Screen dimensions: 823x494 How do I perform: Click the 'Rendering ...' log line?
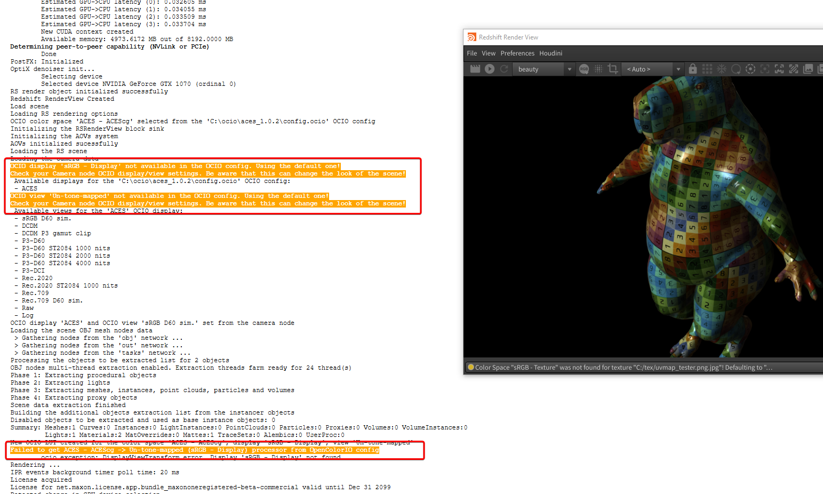click(x=35, y=465)
